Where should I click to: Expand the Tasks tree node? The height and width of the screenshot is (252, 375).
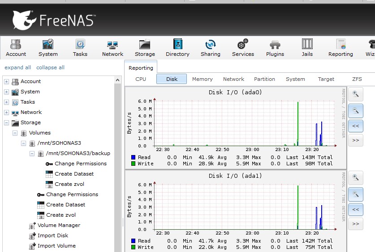pyautogui.click(x=6, y=102)
